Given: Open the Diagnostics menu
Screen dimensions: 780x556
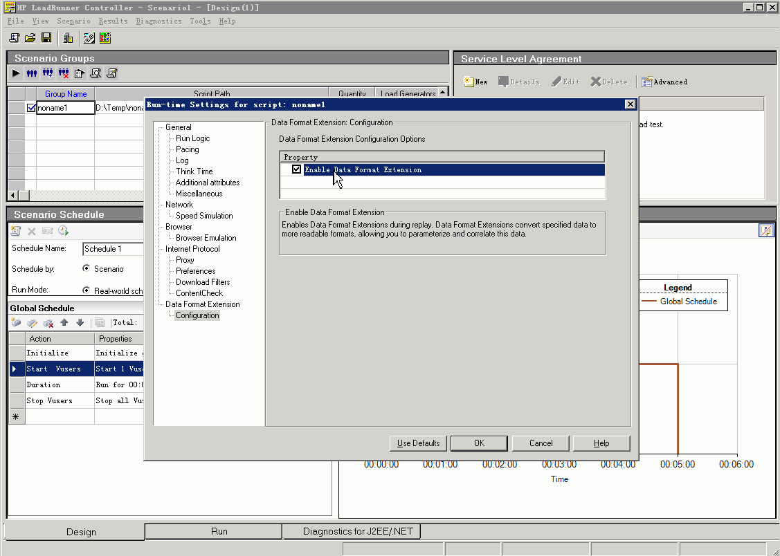Looking at the screenshot, I should point(158,21).
